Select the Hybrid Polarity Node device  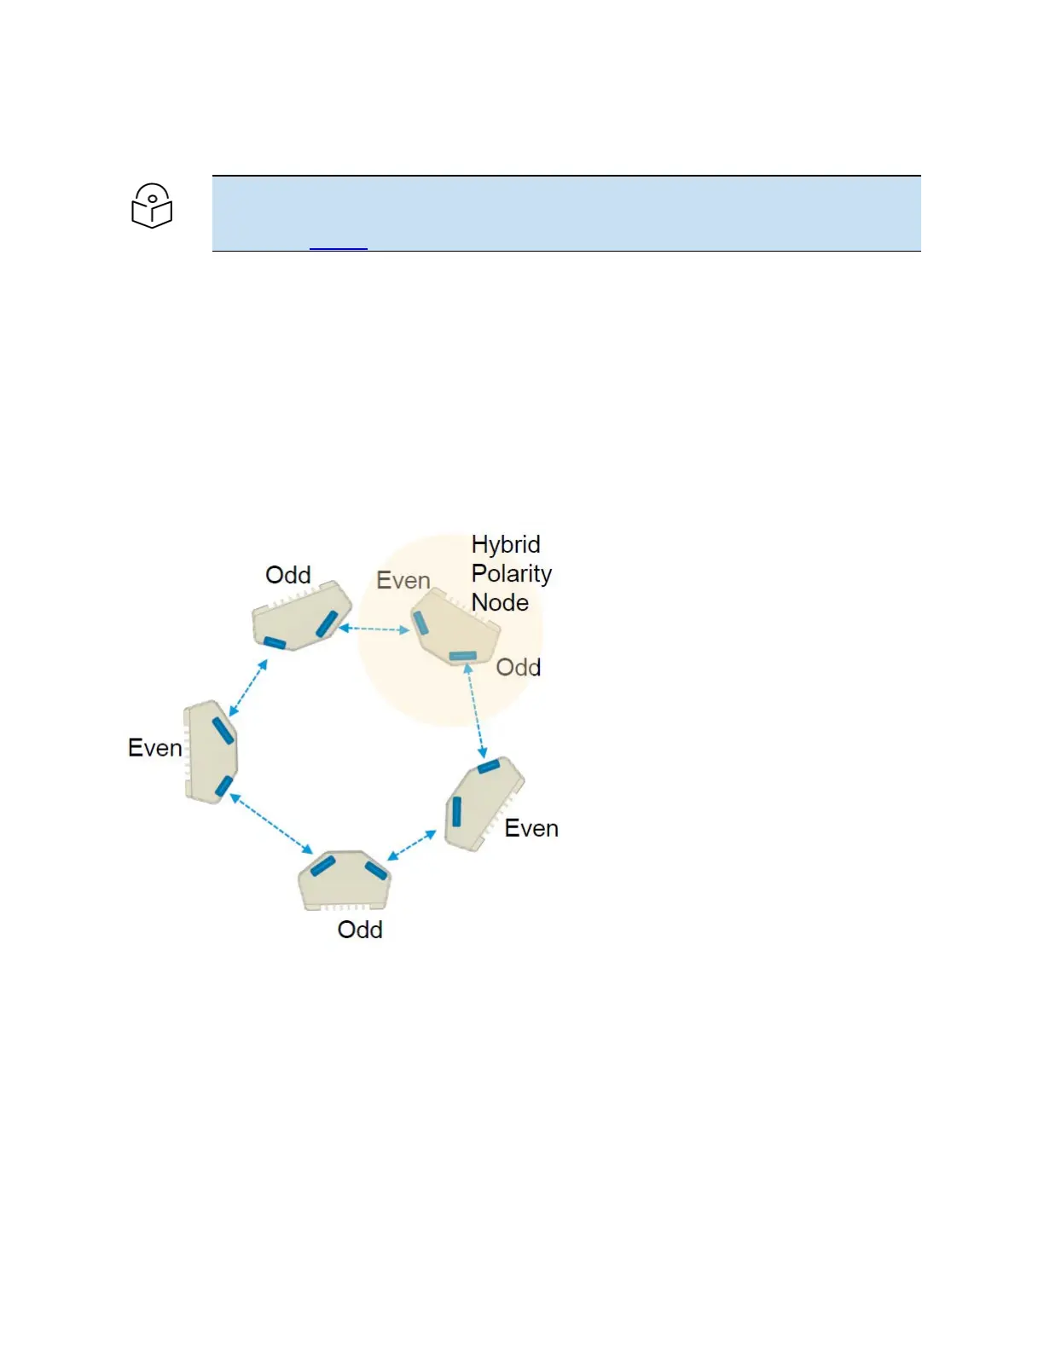point(455,626)
